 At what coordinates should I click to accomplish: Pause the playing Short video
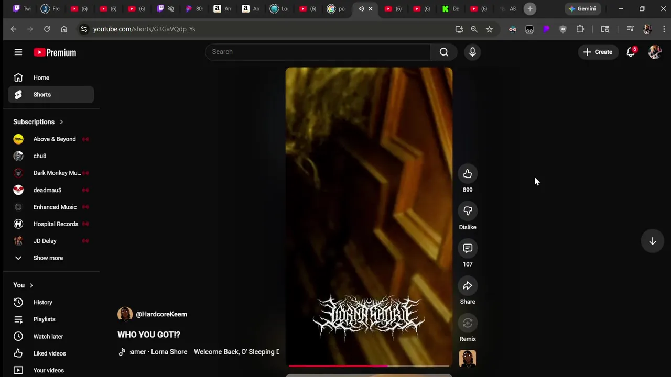tap(369, 216)
